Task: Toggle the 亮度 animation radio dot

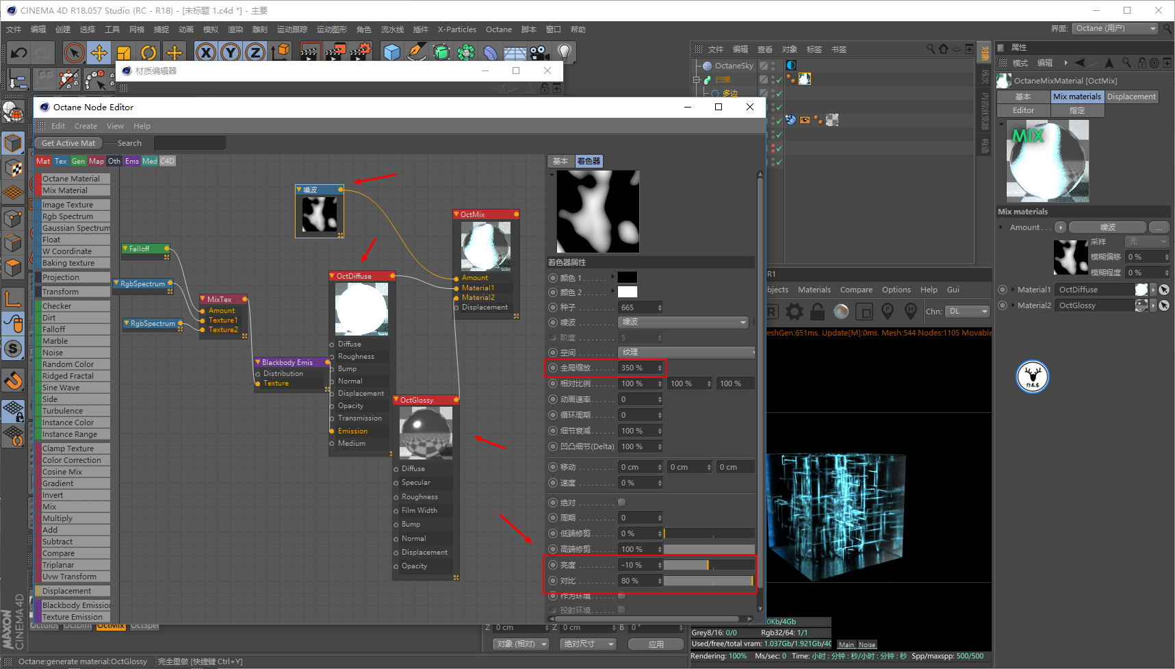Action: [554, 565]
